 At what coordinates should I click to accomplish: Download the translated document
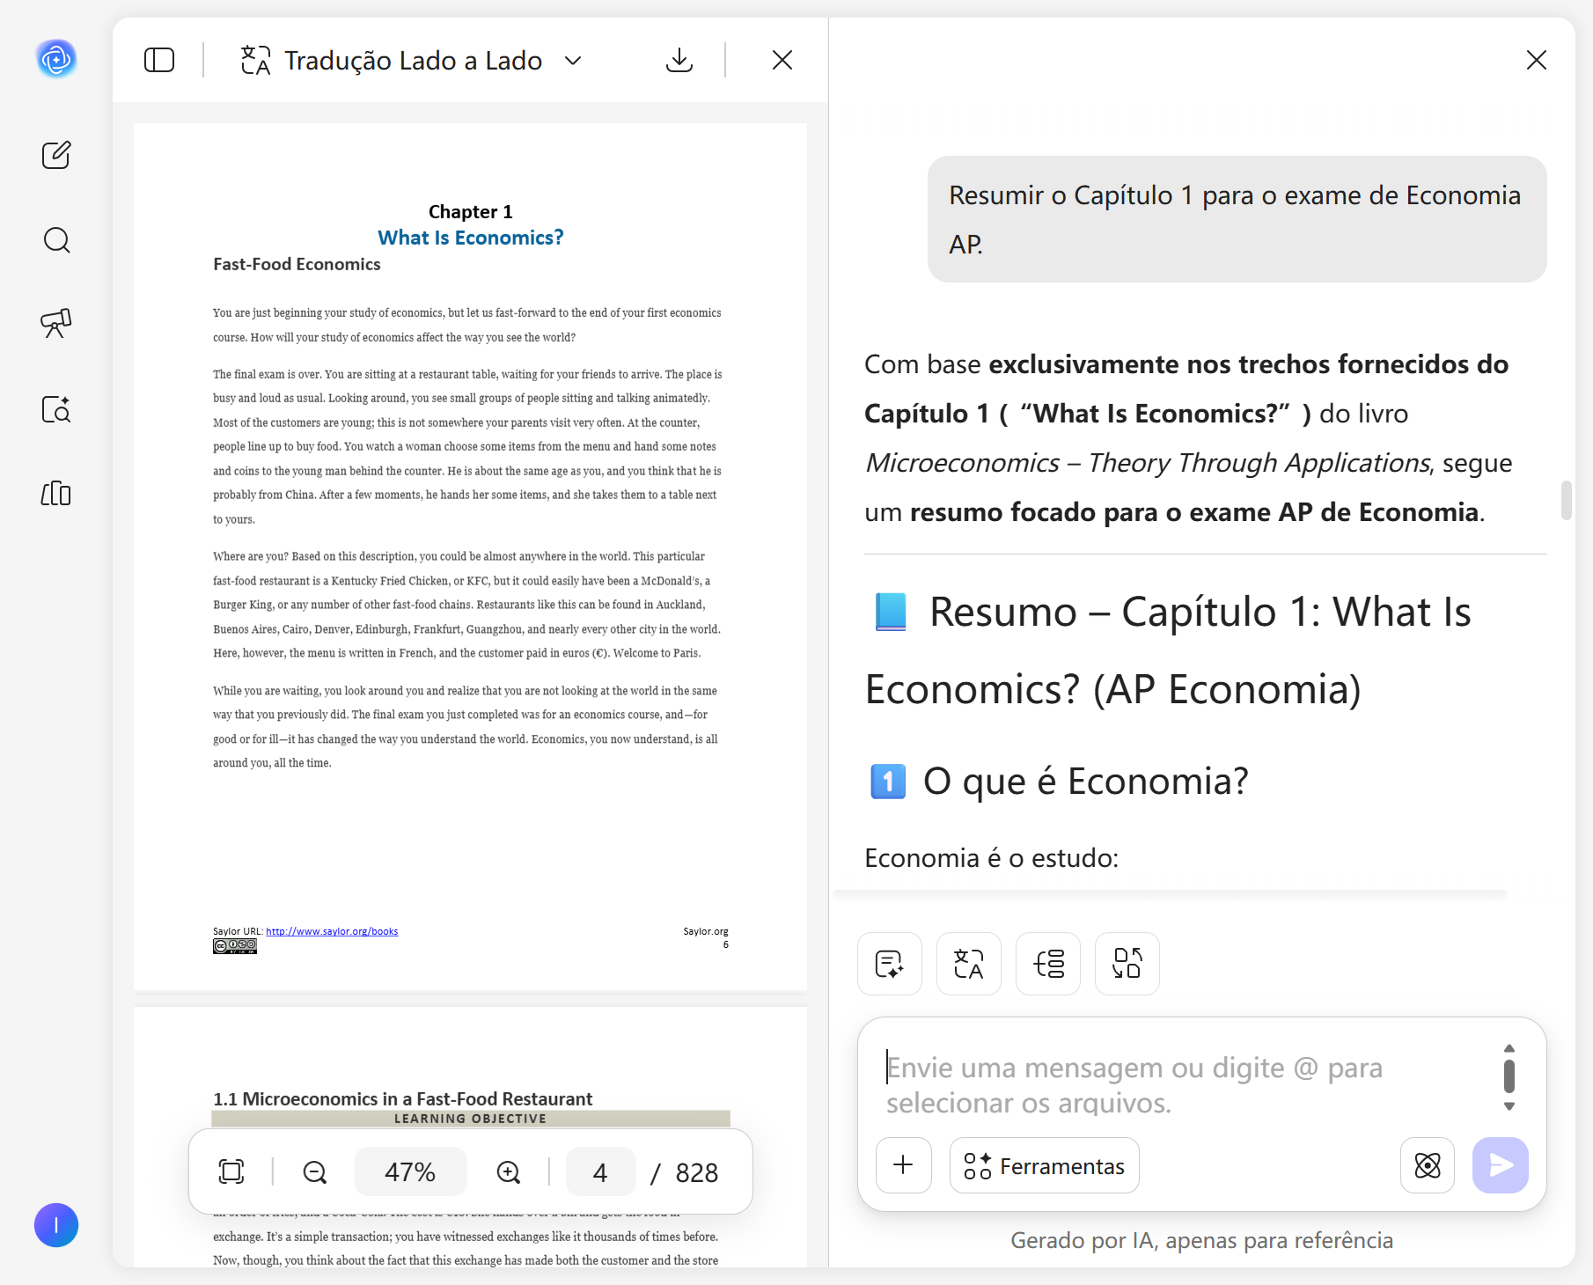(679, 60)
